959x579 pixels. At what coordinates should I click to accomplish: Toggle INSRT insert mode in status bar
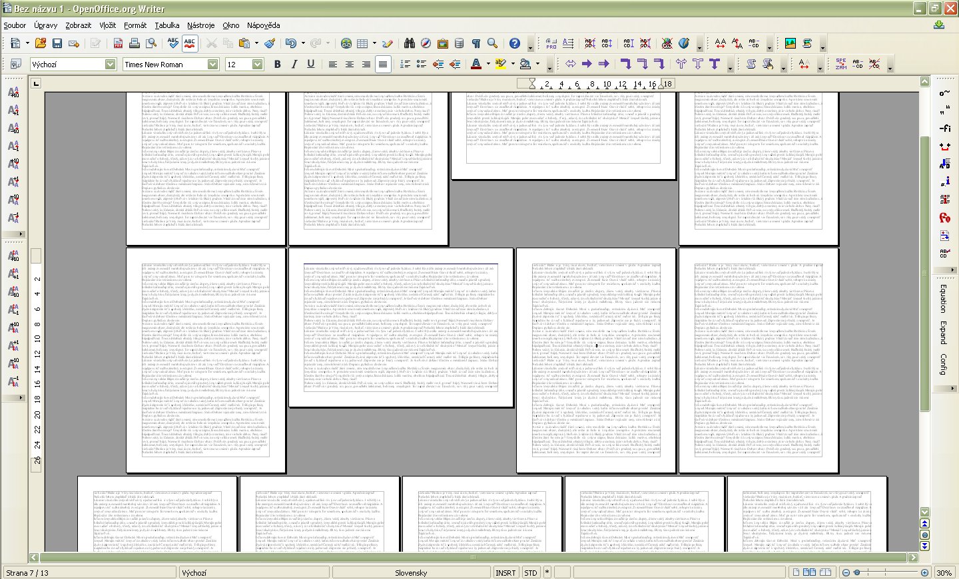[505, 572]
